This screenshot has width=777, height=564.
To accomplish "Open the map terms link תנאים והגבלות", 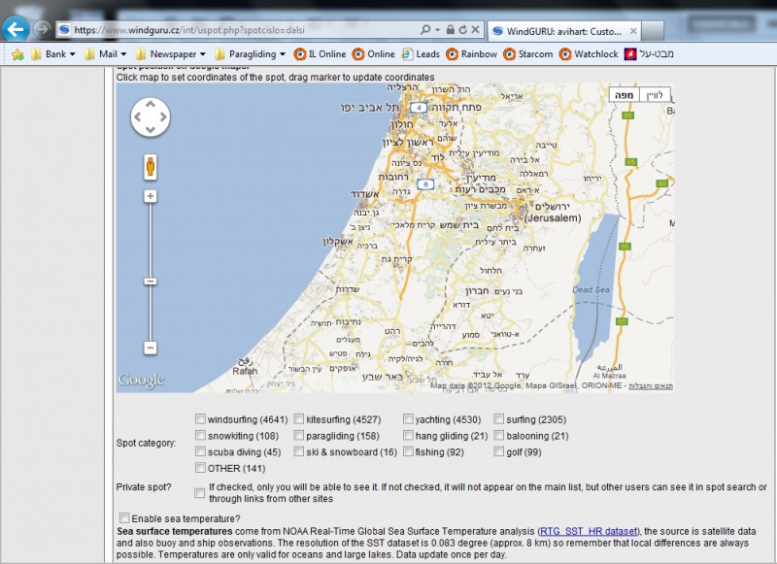I will [x=651, y=386].
